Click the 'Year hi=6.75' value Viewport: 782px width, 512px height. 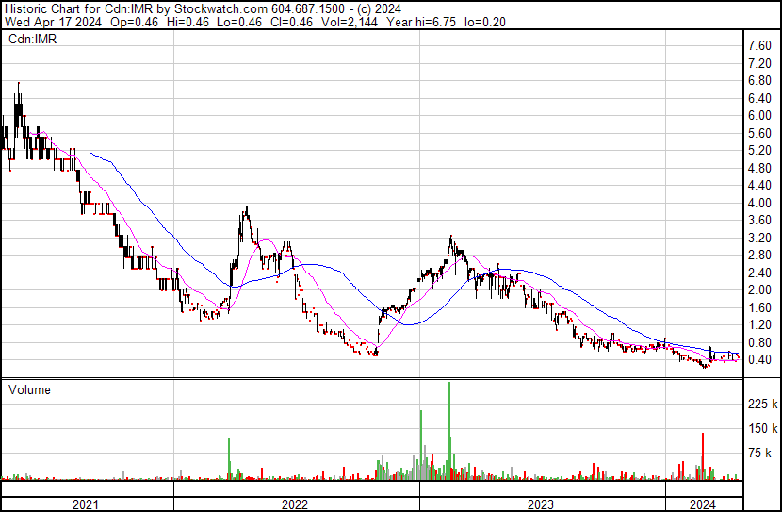pyautogui.click(x=421, y=22)
